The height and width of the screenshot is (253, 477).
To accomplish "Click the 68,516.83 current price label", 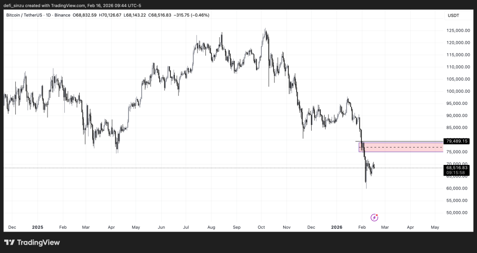I will click(456, 168).
